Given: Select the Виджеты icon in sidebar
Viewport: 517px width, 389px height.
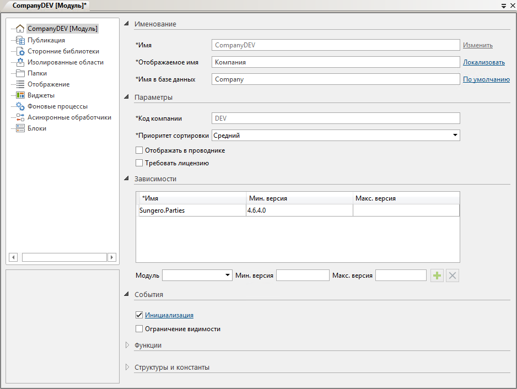Looking at the screenshot, I should pos(20,95).
